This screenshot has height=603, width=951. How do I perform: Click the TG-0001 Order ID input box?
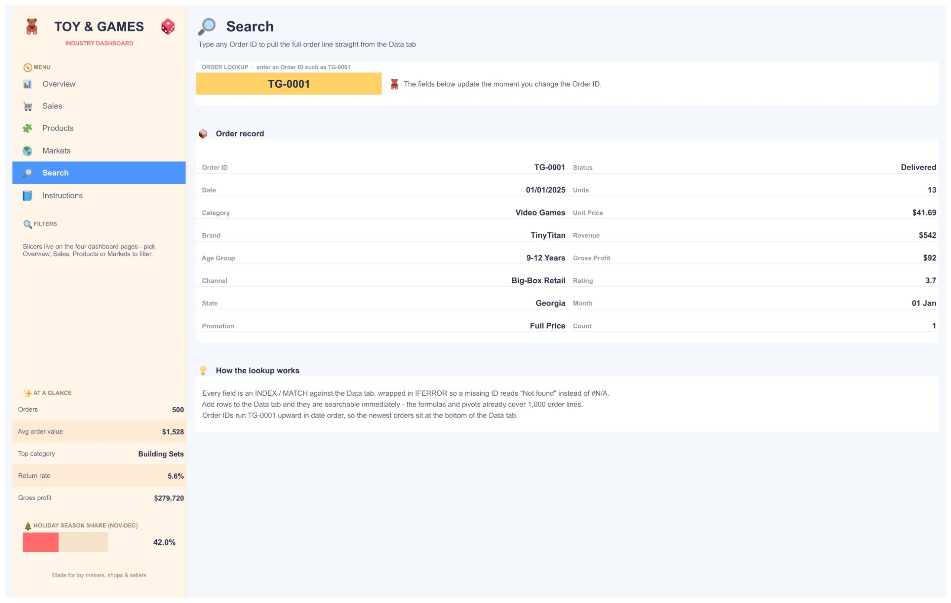tap(289, 84)
